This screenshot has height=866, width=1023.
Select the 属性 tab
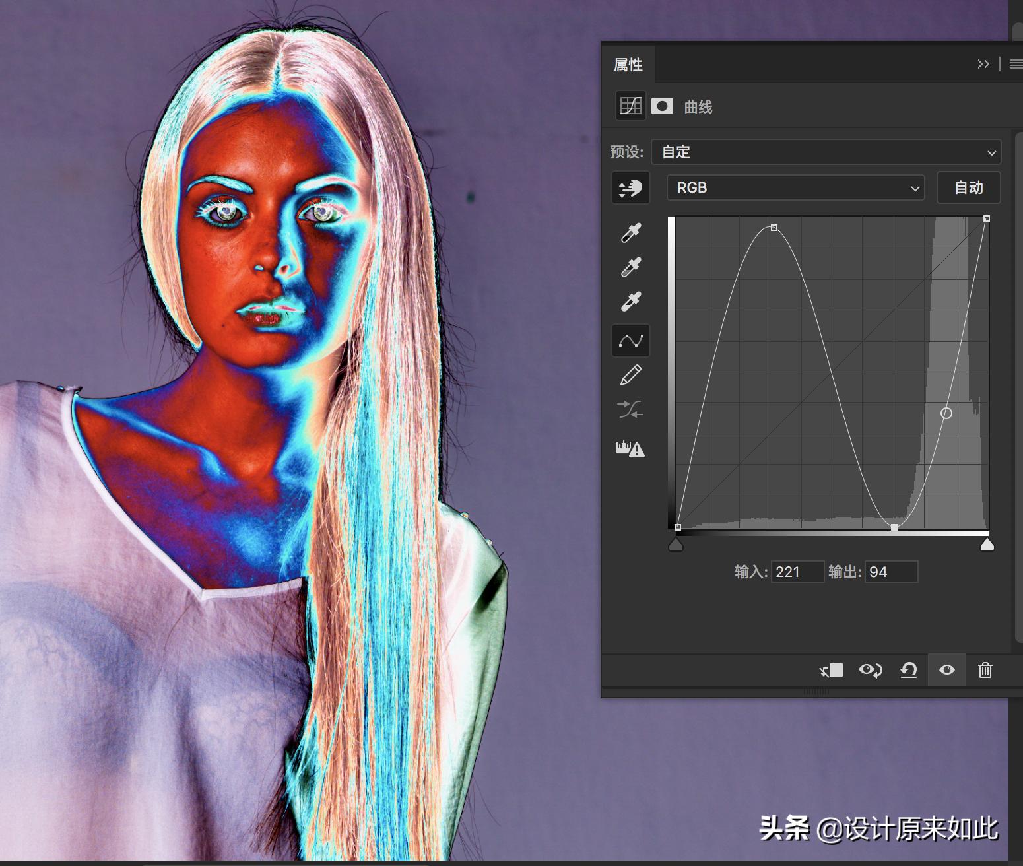point(626,64)
